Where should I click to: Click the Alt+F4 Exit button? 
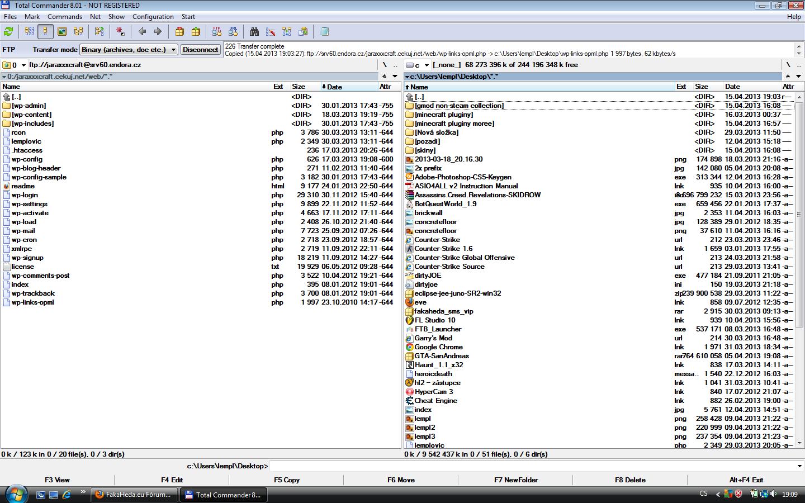pyautogui.click(x=746, y=480)
